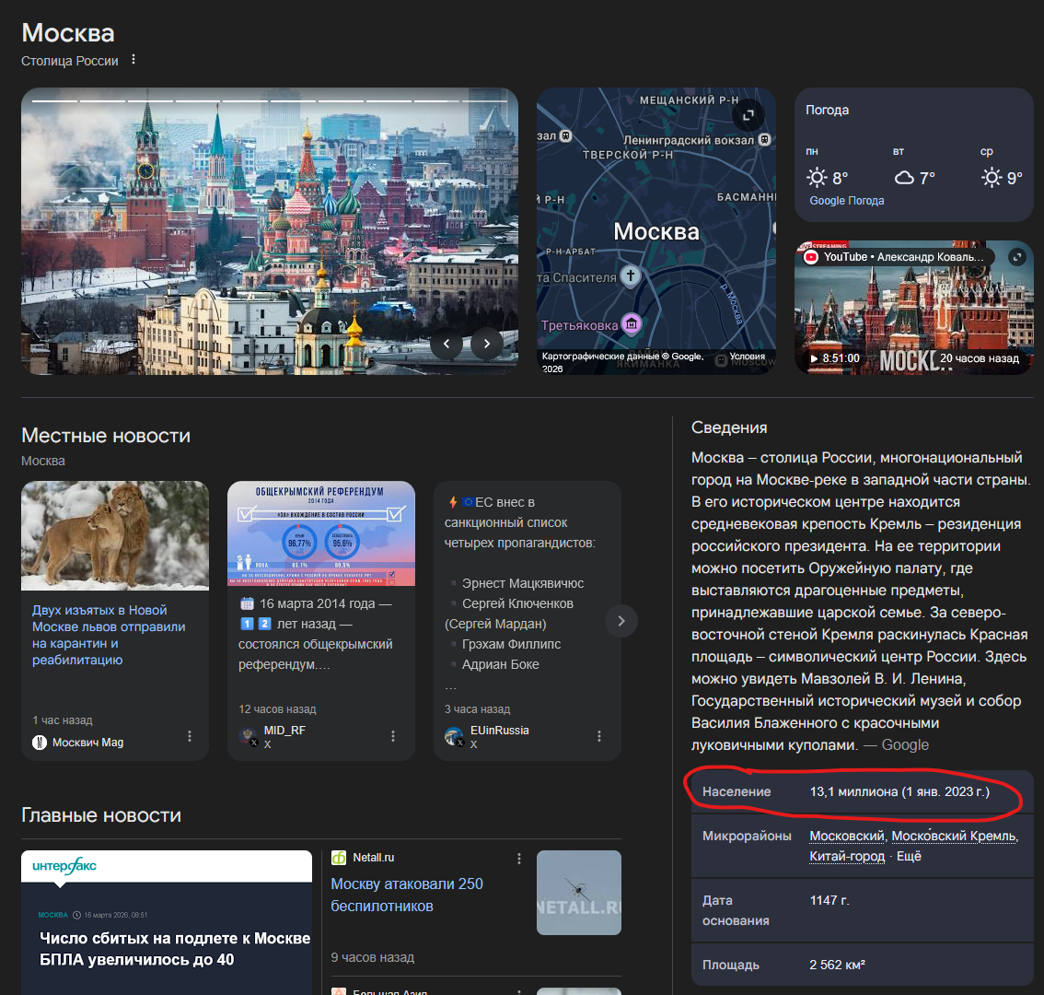Open more options for MID_RF card

393,736
